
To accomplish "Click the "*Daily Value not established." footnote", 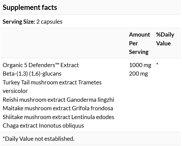I will pos(39,139).
